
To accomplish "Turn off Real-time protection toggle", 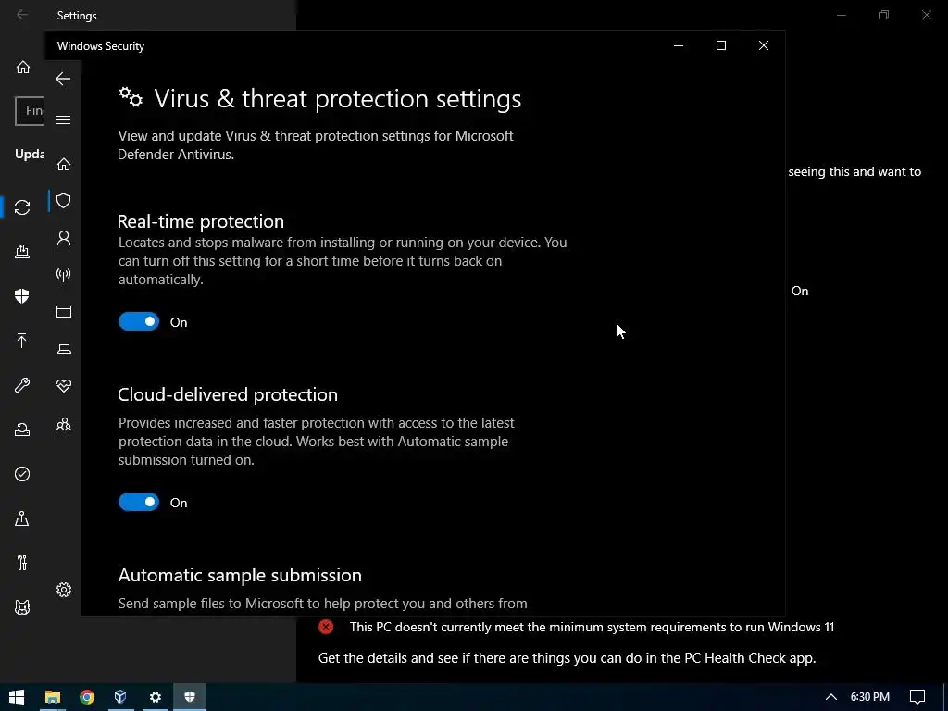I will tap(139, 321).
